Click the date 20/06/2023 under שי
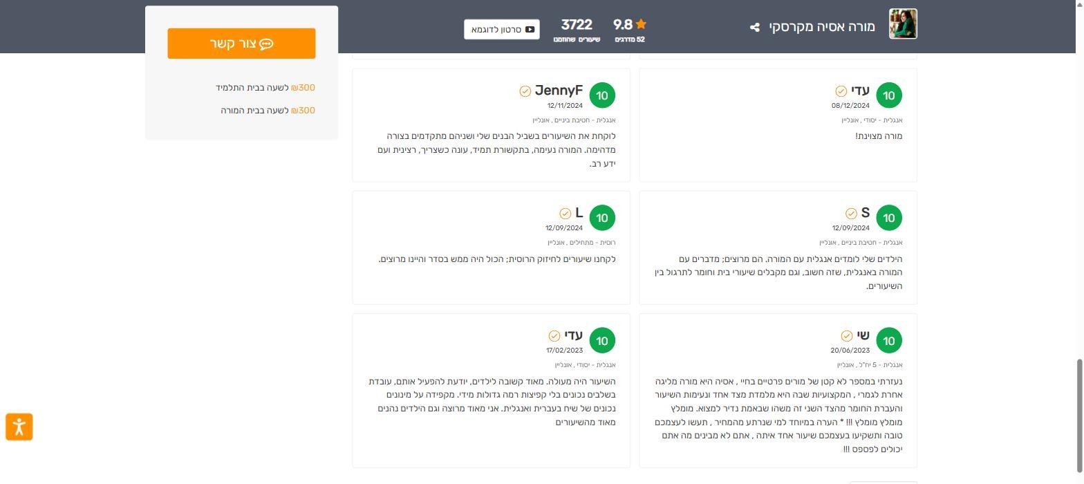 850,351
